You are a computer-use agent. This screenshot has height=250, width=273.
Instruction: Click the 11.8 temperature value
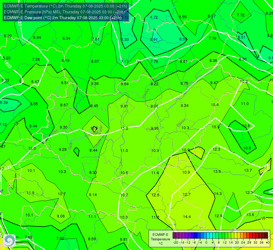(x=155, y=217)
